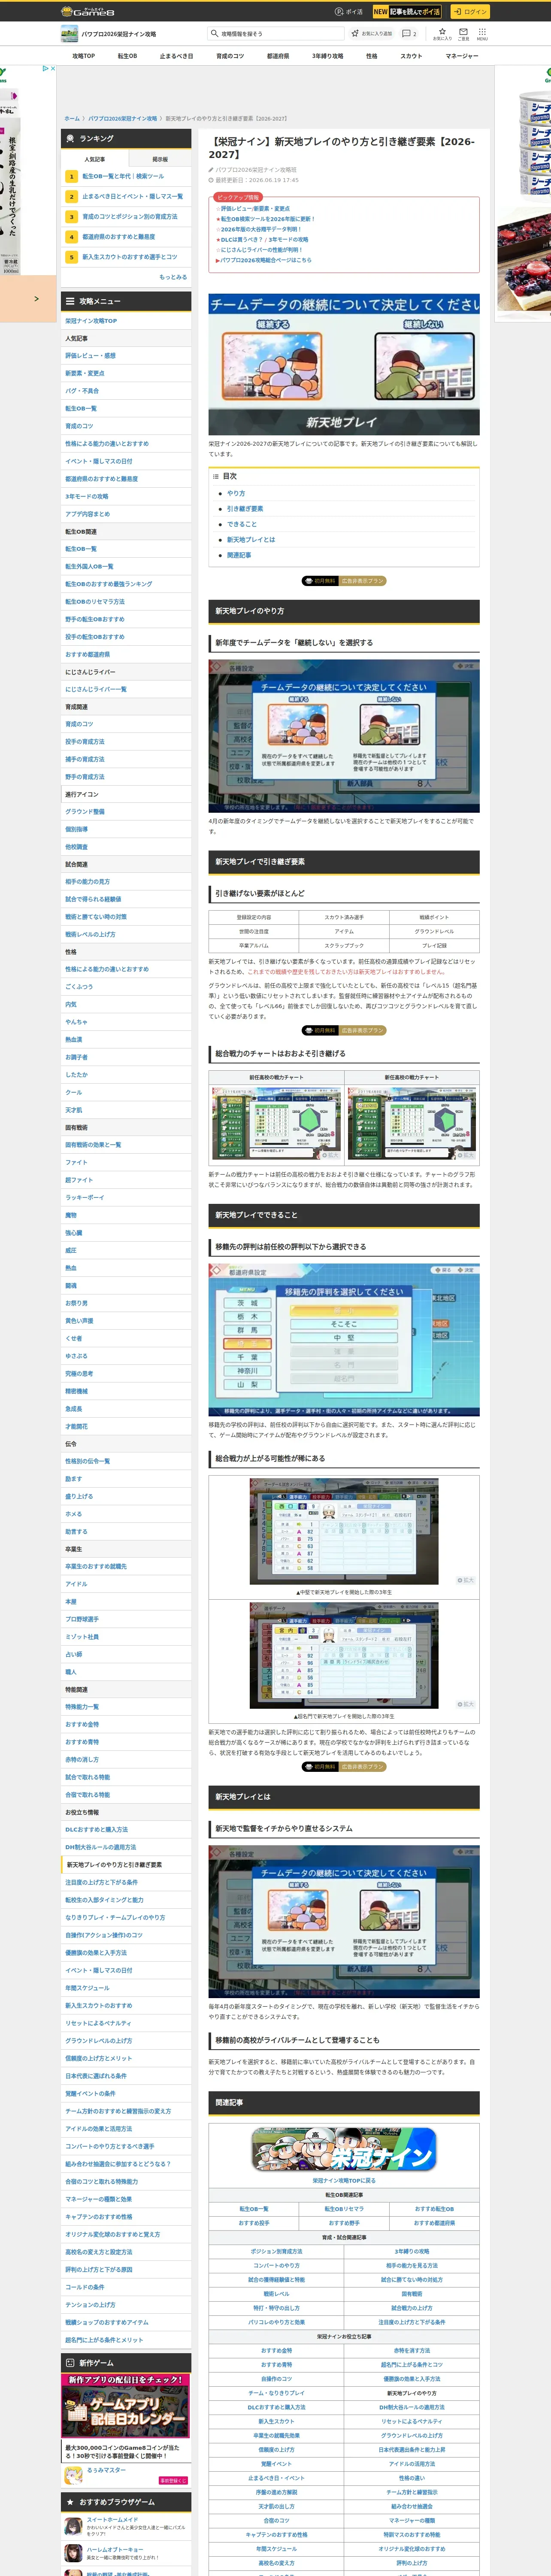Click the スイートホームメイド game icon
This screenshot has width=551, height=2576.
pyautogui.click(x=73, y=2527)
